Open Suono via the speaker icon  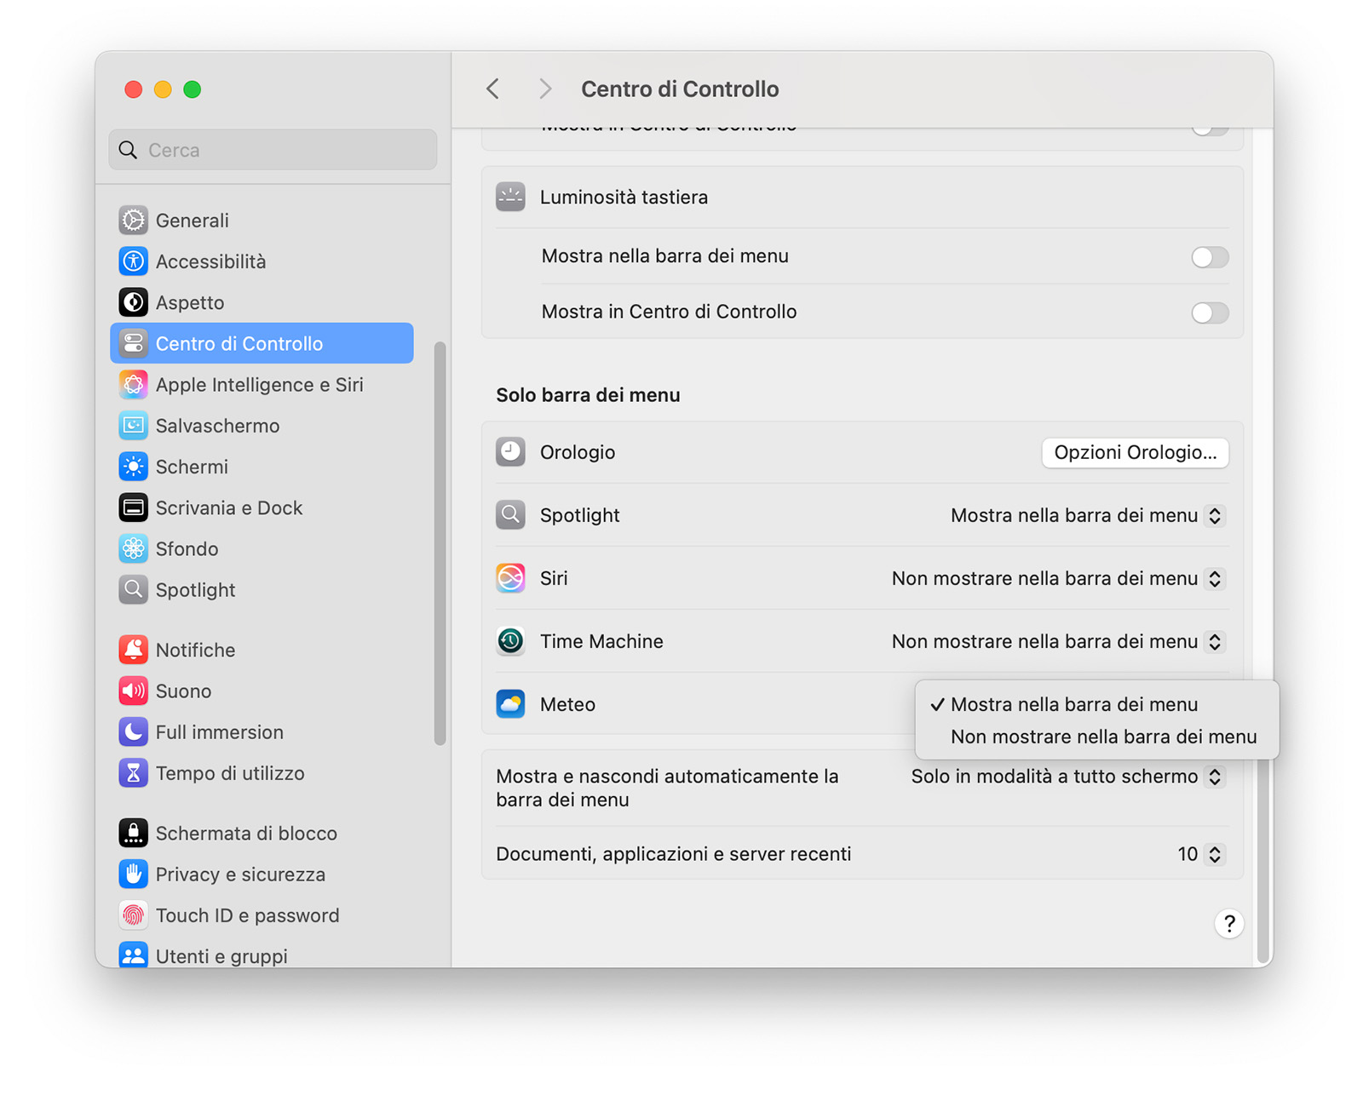tap(133, 691)
